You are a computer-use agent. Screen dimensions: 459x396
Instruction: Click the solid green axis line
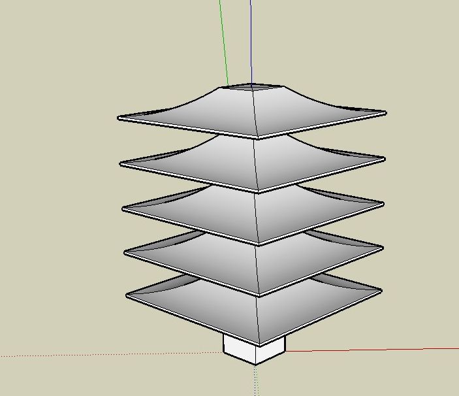coord(224,42)
